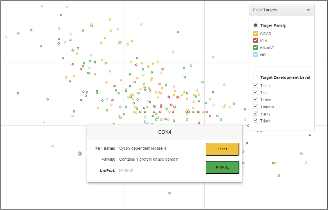
Task: Select the Target Development Level radio button
Action: click(x=255, y=77)
